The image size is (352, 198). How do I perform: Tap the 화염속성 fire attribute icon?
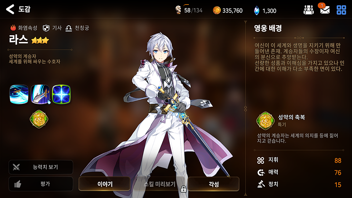click(13, 28)
